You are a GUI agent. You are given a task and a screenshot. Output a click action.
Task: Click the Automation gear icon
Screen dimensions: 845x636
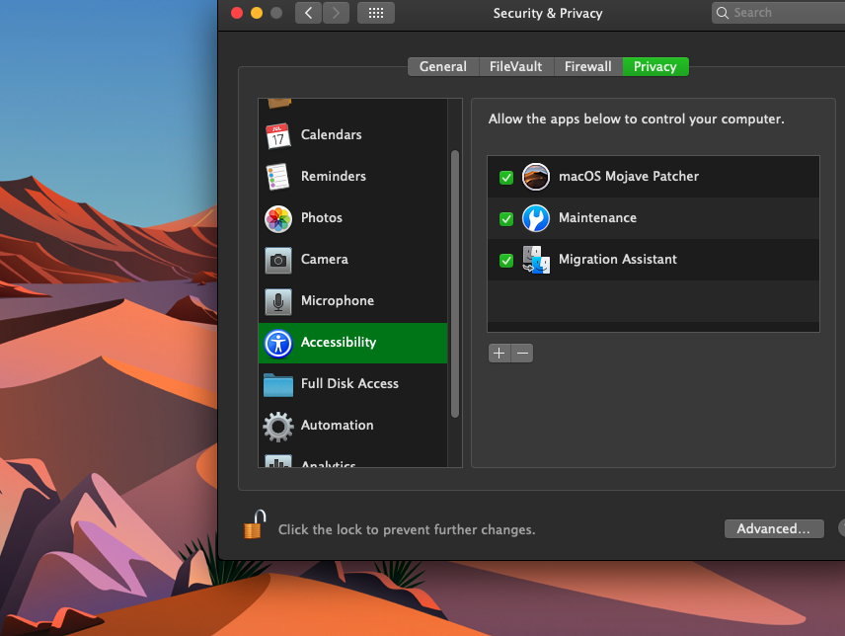pos(278,427)
